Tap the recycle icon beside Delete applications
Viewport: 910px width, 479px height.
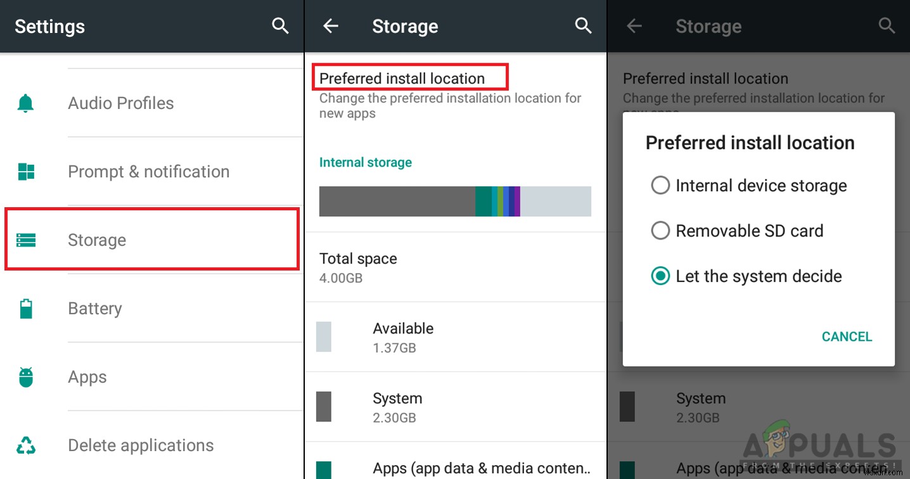25,445
